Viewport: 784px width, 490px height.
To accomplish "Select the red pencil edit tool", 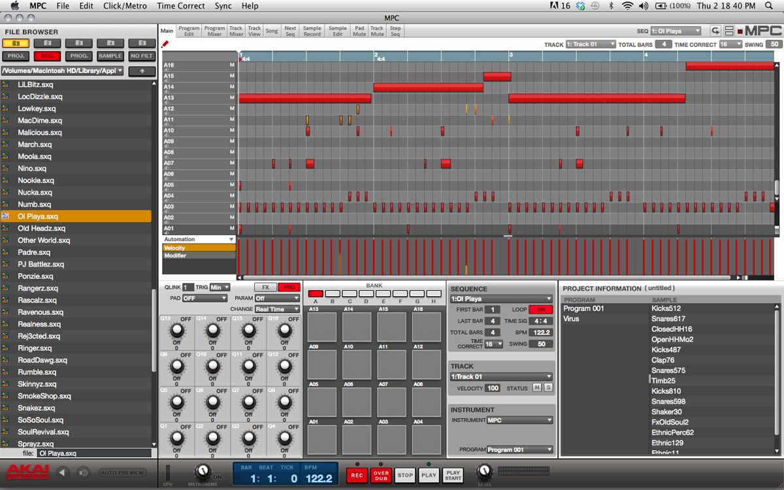I will tap(164, 42).
